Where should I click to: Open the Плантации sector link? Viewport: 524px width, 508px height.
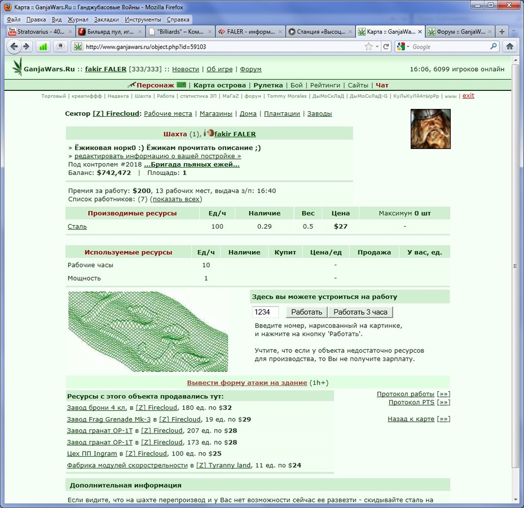282,113
